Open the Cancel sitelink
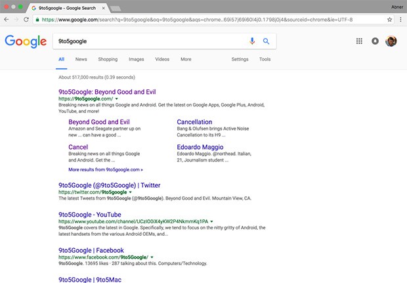 [x=78, y=147]
